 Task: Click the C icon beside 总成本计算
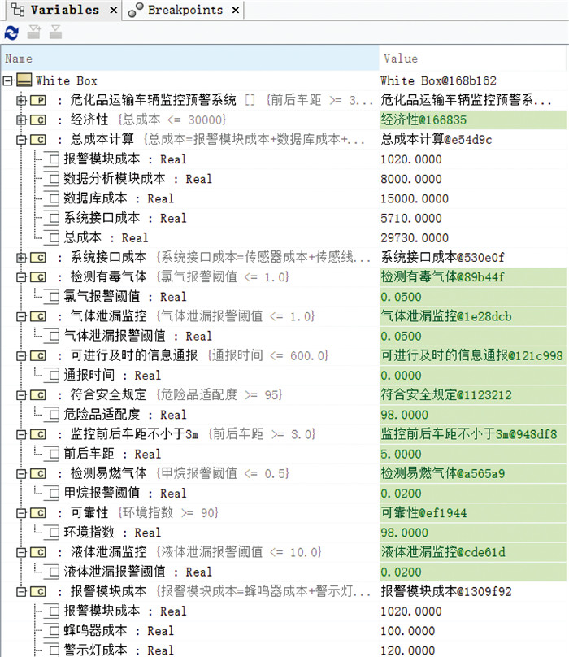point(38,140)
